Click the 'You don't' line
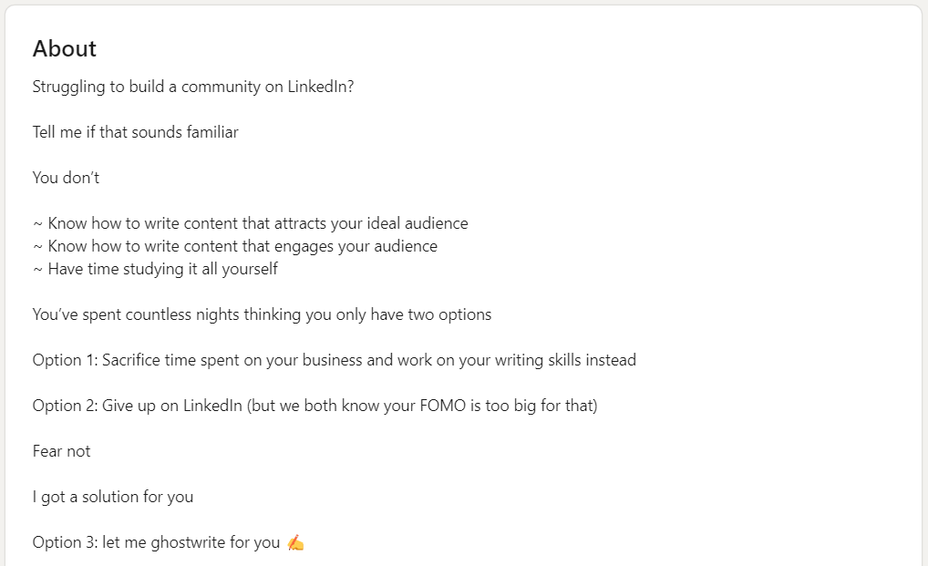928x566 pixels. point(66,178)
